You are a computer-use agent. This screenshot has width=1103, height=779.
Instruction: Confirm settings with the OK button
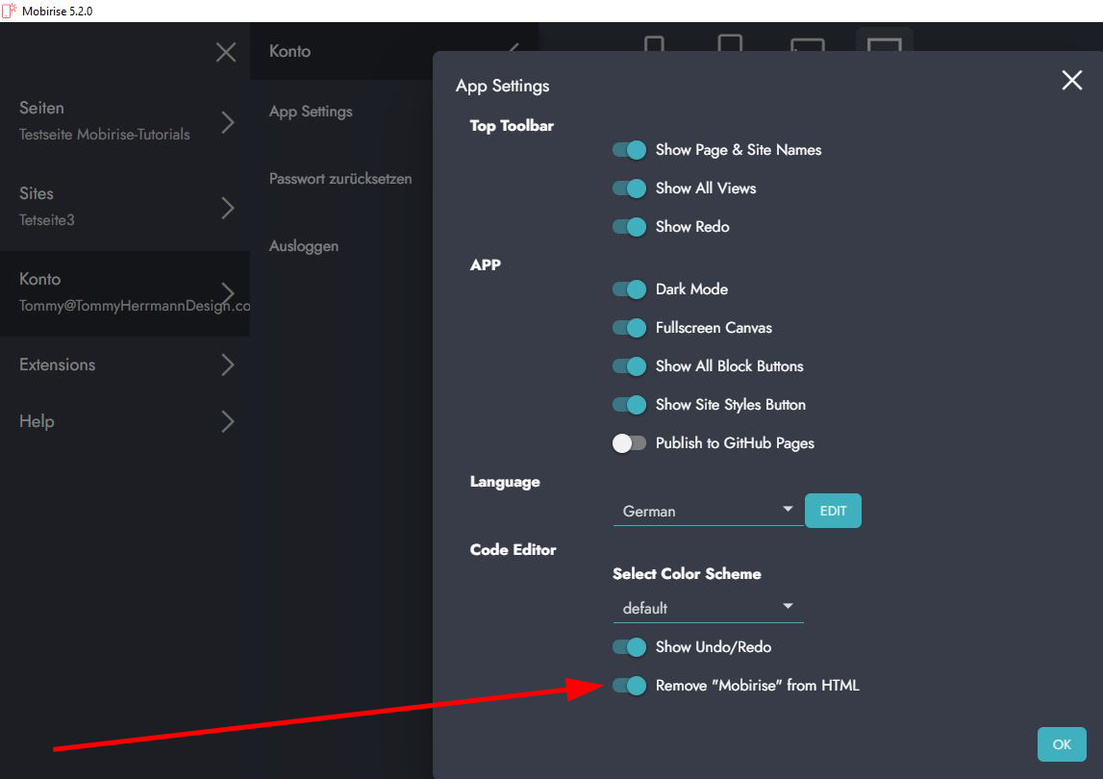[1062, 744]
